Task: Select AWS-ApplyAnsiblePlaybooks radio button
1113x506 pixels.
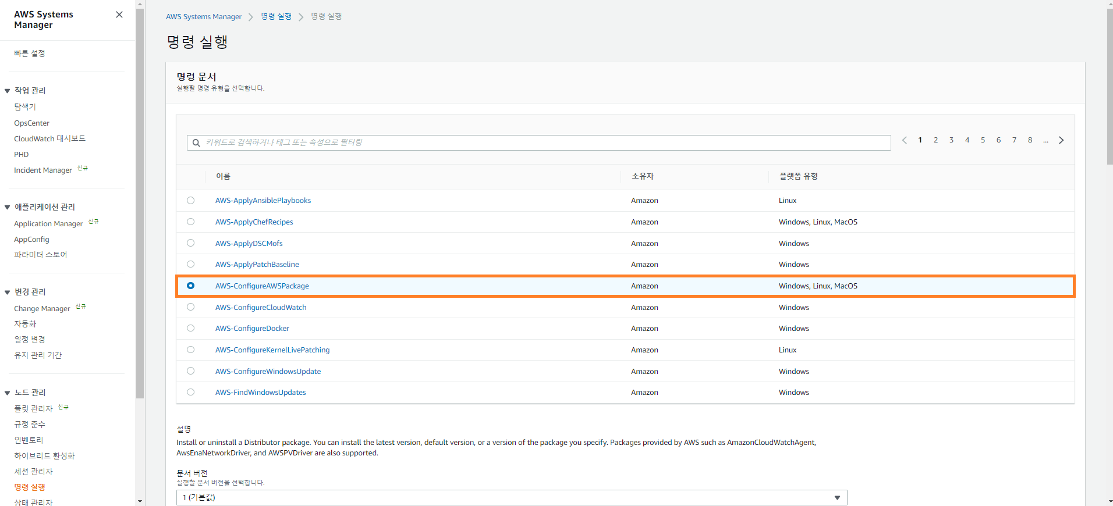Action: (x=190, y=200)
